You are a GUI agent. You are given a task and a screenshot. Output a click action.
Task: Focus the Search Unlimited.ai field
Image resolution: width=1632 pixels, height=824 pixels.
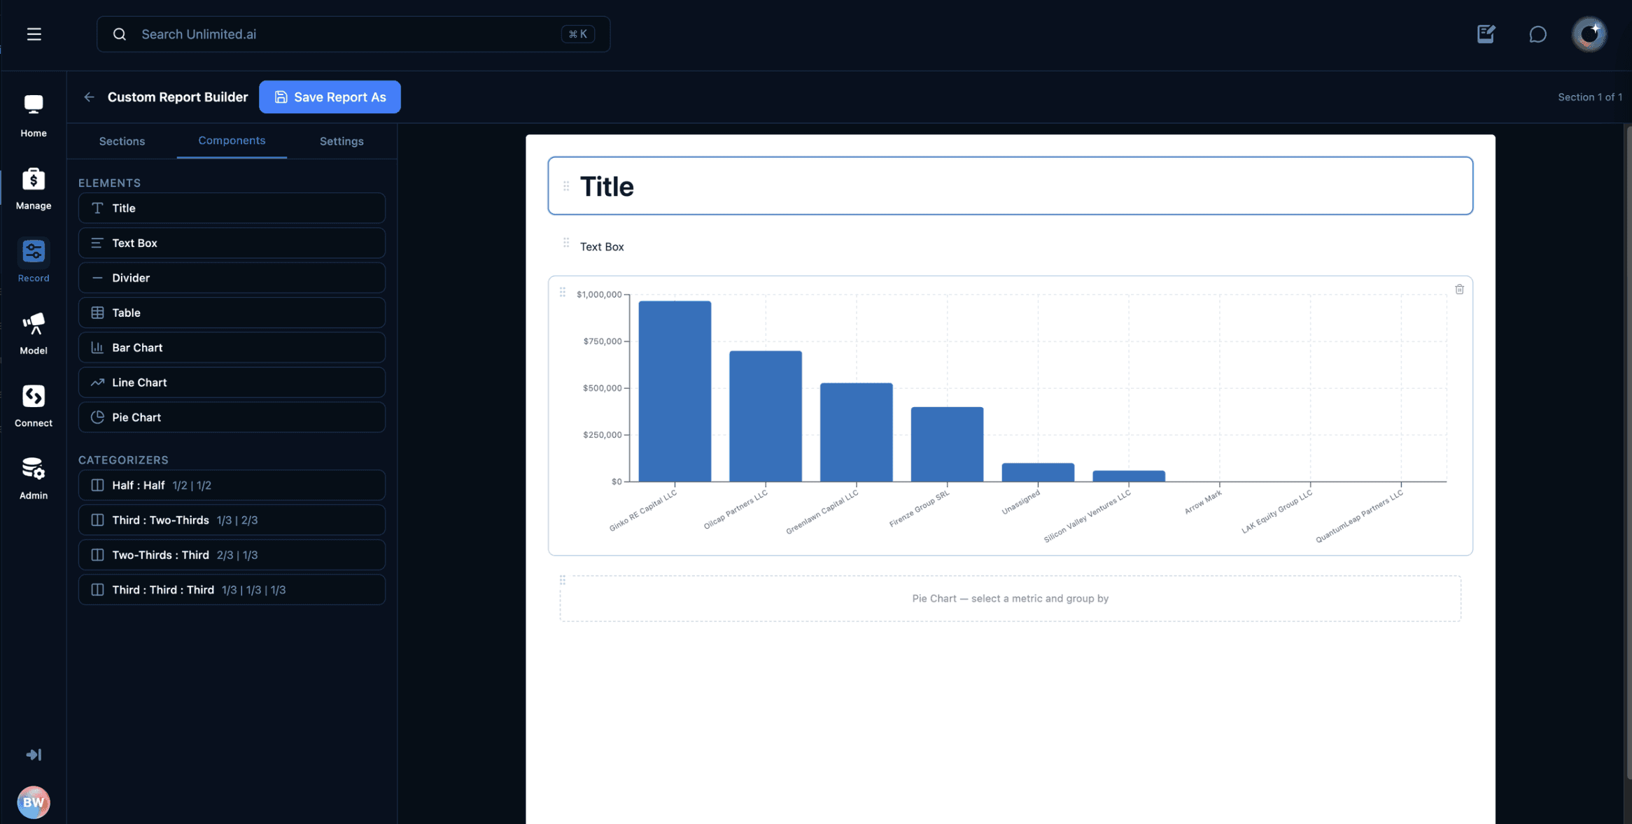[x=353, y=34]
